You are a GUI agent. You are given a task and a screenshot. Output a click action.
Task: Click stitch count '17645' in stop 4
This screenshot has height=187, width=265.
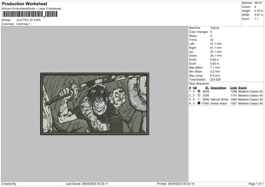pos(205,104)
